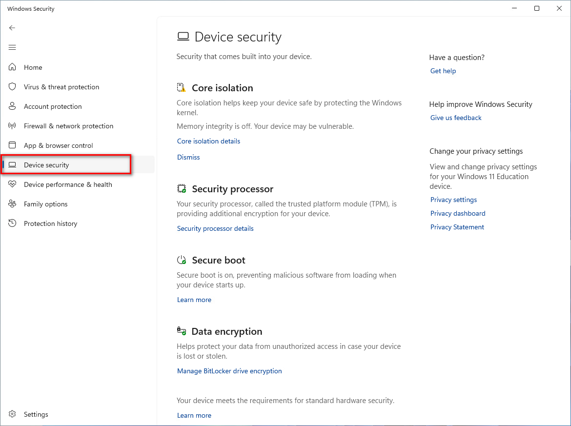The height and width of the screenshot is (426, 571).
Task: Open App & browser control section
Action: [59, 145]
